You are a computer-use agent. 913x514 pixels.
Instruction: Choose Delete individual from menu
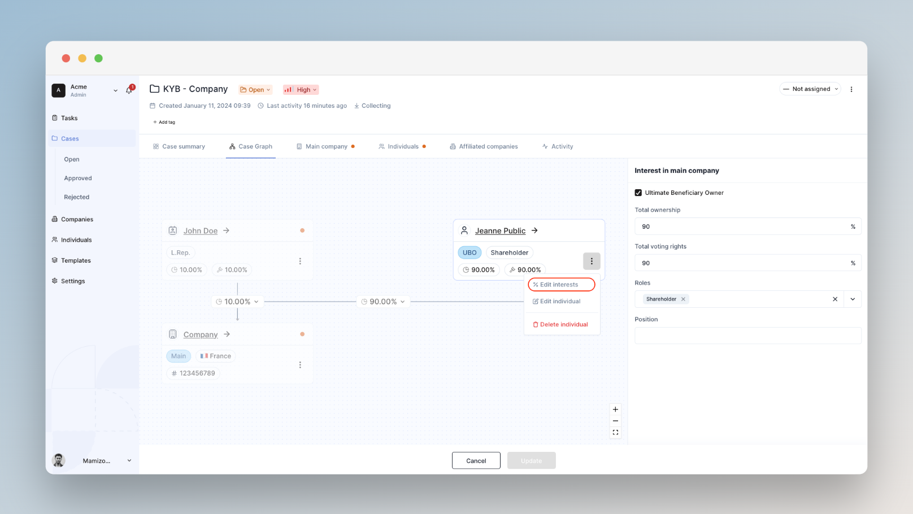click(x=561, y=324)
